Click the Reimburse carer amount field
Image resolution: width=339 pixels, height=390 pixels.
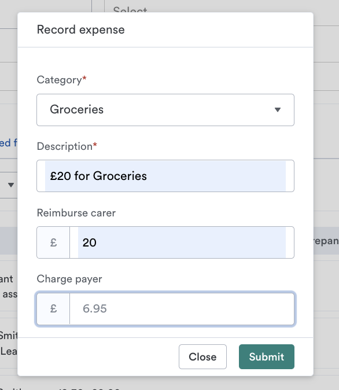[x=182, y=242]
